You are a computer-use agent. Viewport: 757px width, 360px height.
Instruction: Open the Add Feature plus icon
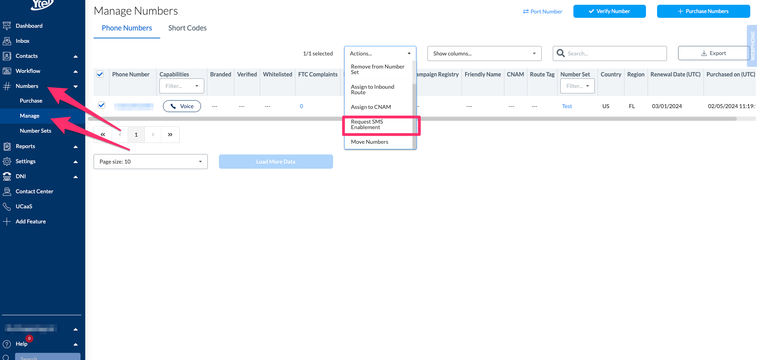click(x=7, y=221)
